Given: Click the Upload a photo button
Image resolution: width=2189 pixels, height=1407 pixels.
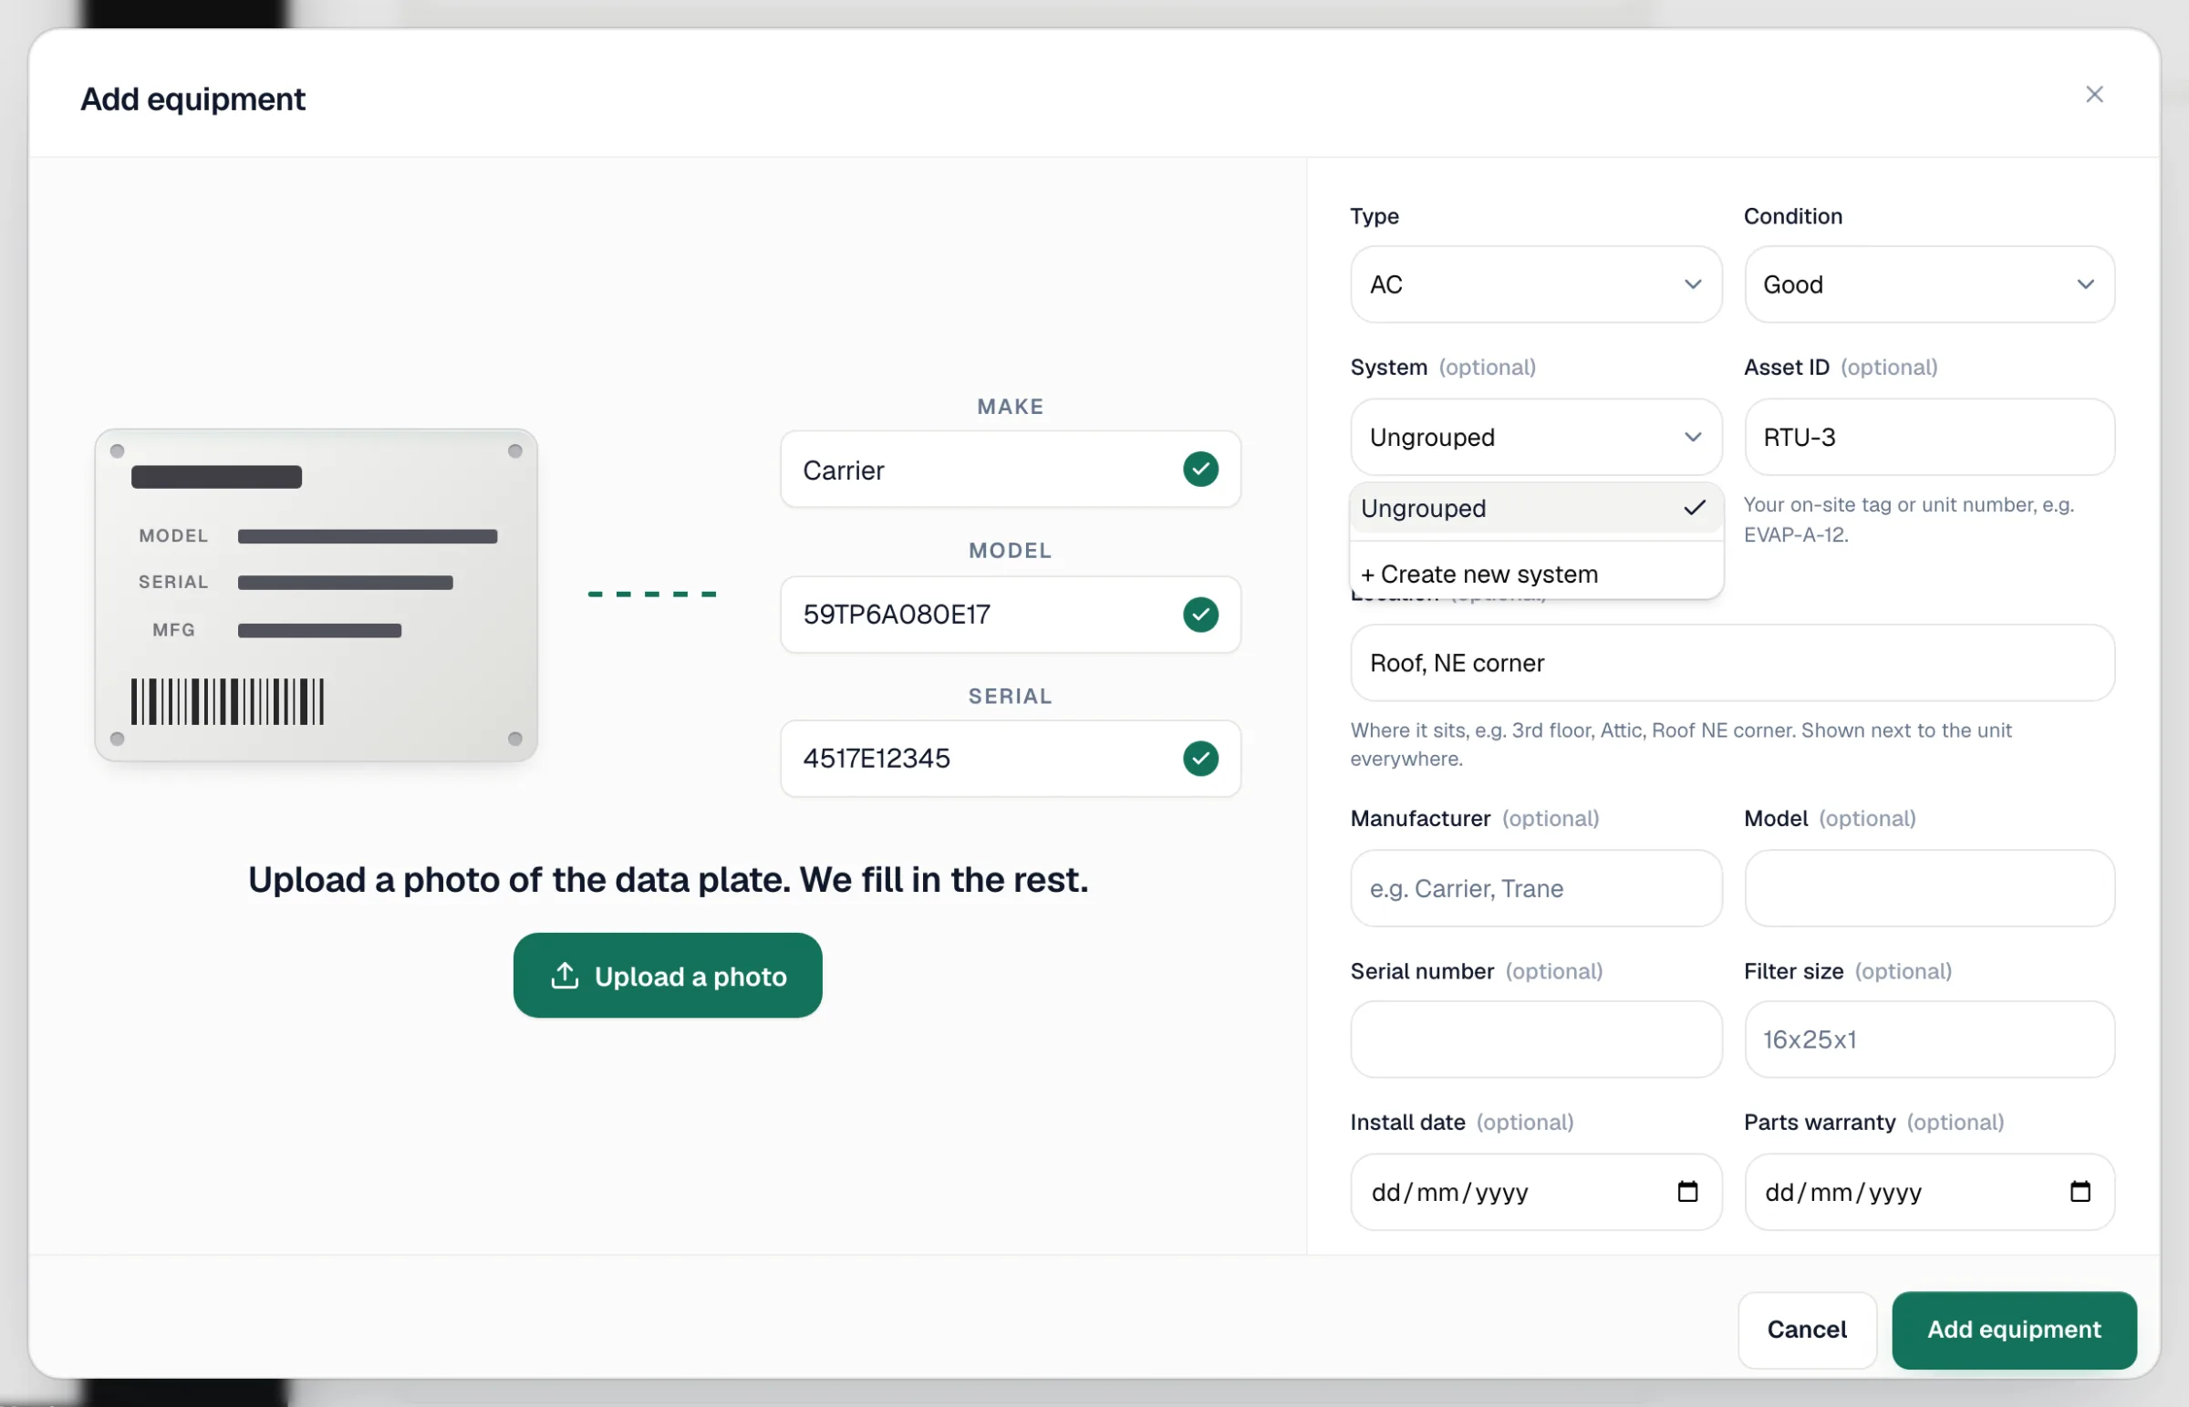Looking at the screenshot, I should pos(668,976).
